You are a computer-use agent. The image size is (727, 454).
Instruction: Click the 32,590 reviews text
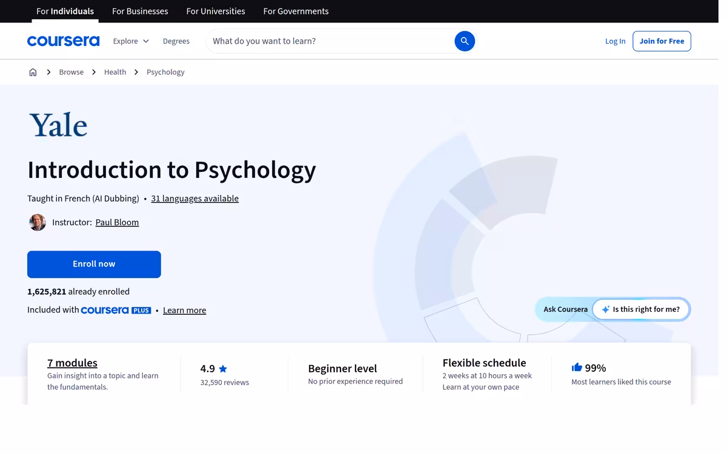tap(225, 383)
